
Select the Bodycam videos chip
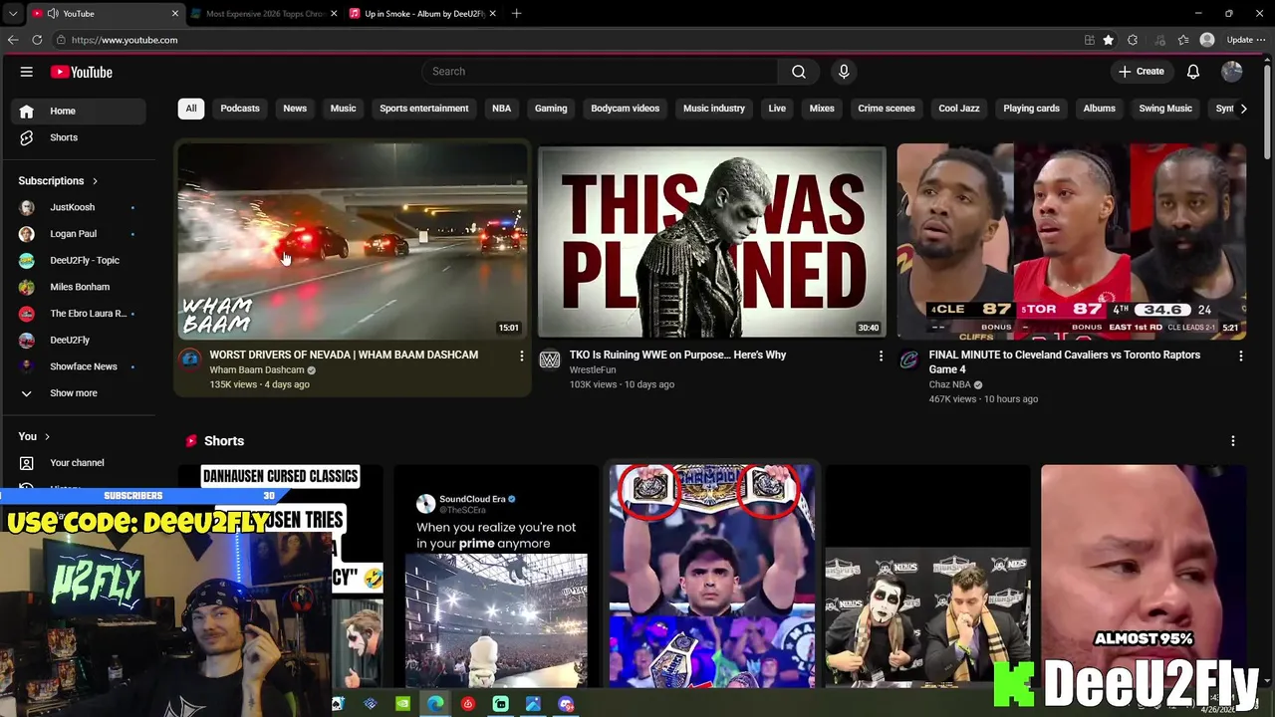click(625, 109)
